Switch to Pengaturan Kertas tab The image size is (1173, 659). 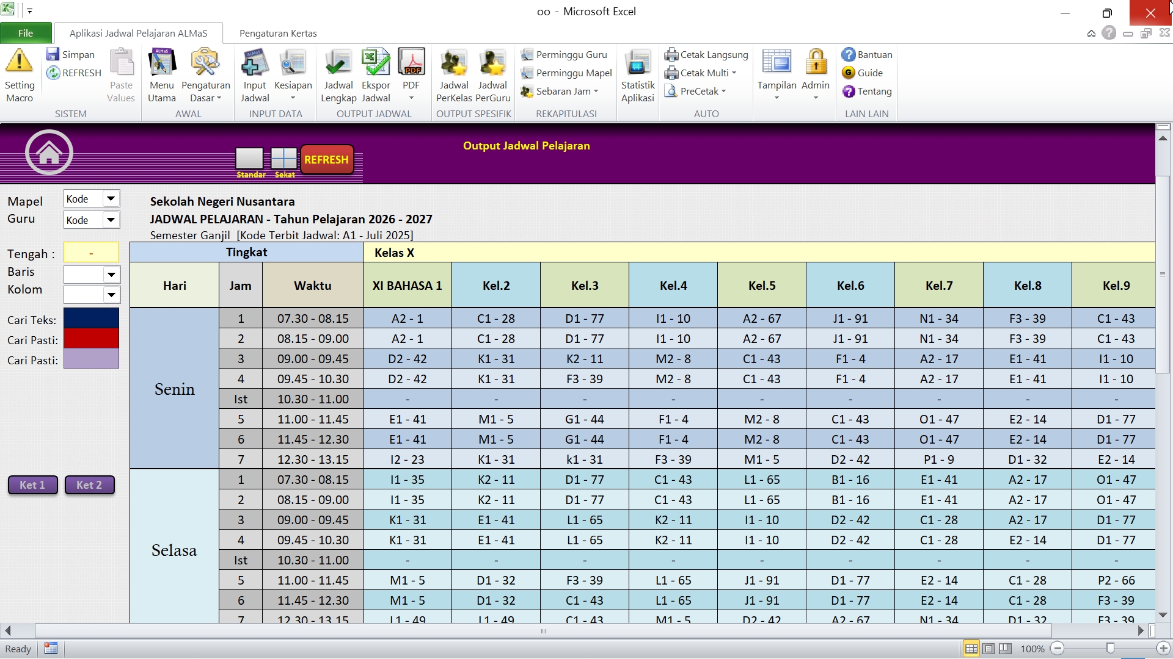[278, 34]
